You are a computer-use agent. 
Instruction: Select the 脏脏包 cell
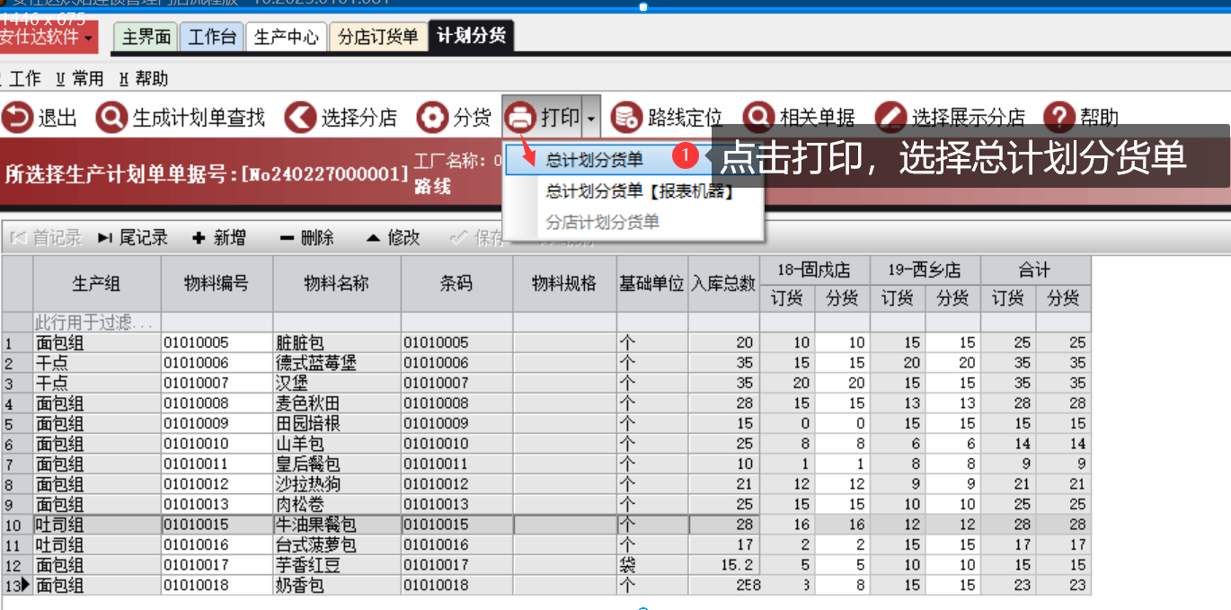click(337, 342)
